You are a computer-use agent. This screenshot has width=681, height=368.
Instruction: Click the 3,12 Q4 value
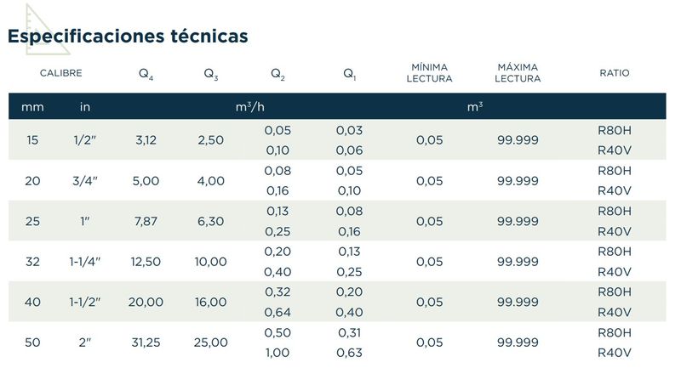tap(146, 140)
